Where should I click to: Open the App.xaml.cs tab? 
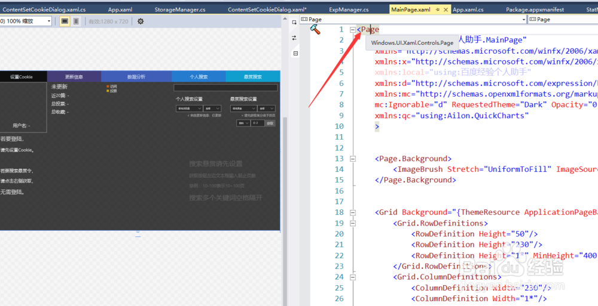tap(468, 10)
